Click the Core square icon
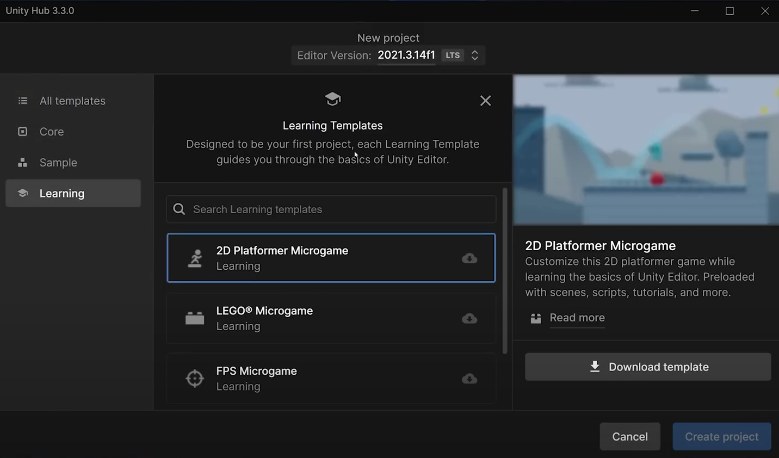Image resolution: width=779 pixels, height=458 pixels. click(22, 132)
